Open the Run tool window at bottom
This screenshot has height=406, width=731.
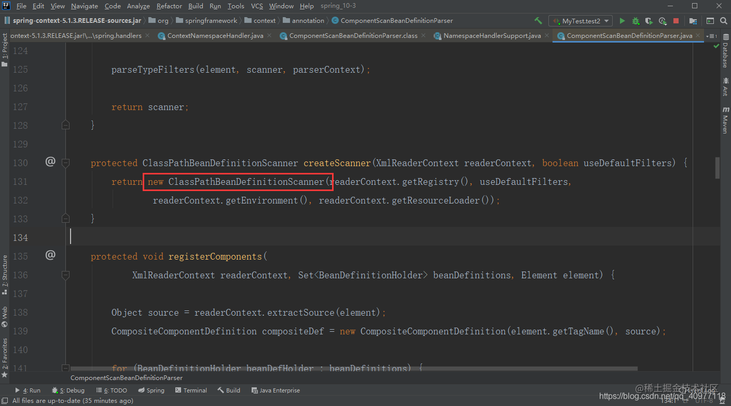point(28,390)
